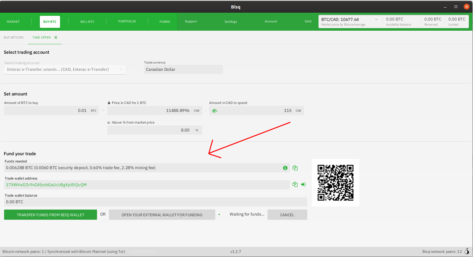Open the Sell BTC section
The image size is (473, 257).
(87, 22)
